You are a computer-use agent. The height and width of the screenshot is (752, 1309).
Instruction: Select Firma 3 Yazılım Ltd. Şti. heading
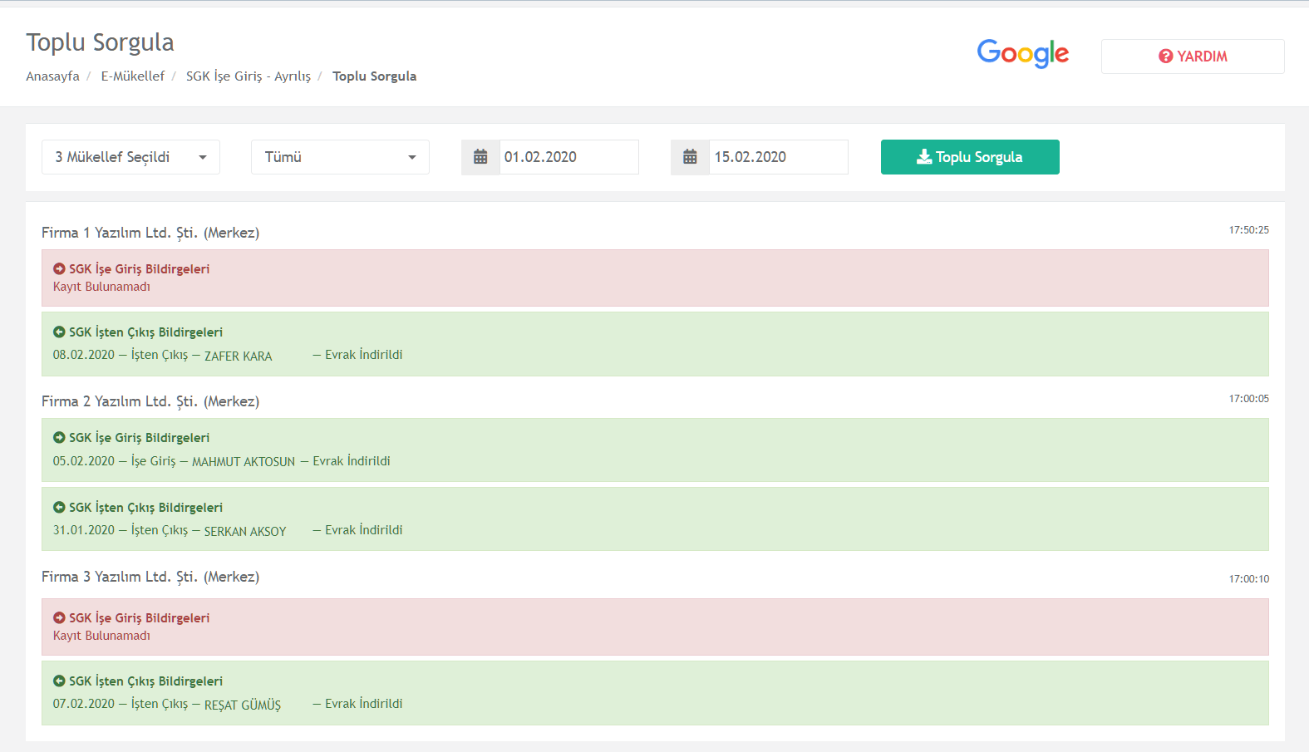pos(150,577)
